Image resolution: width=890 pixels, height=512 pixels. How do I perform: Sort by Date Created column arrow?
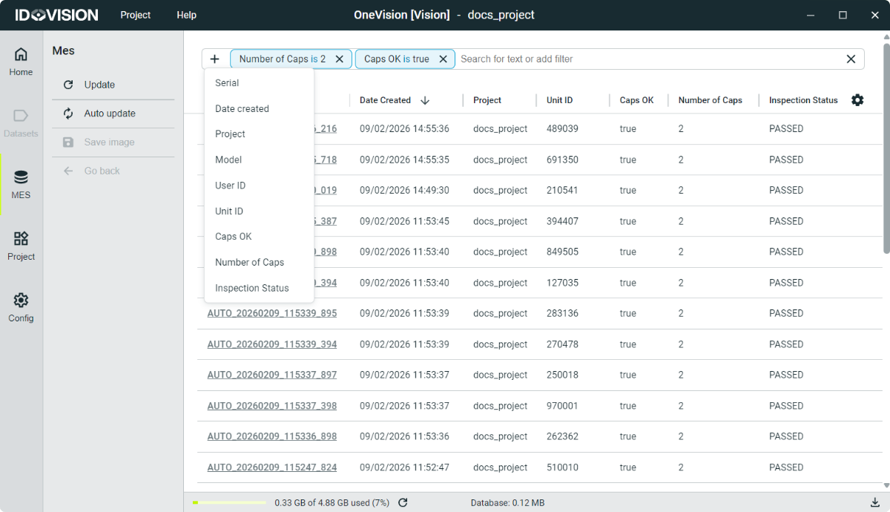click(425, 100)
